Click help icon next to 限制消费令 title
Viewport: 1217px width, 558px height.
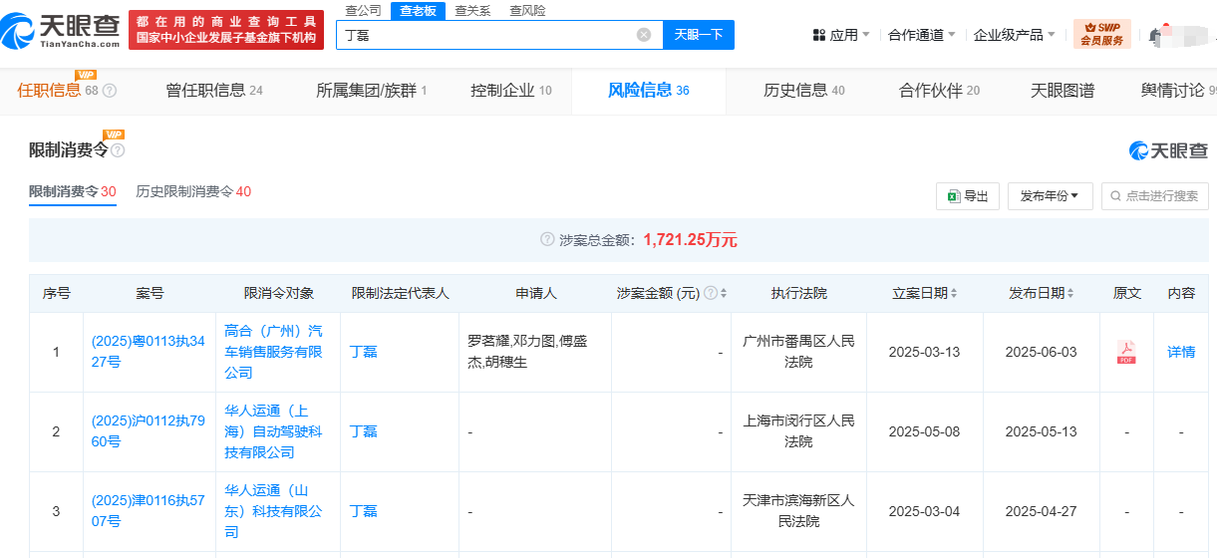coord(118,150)
